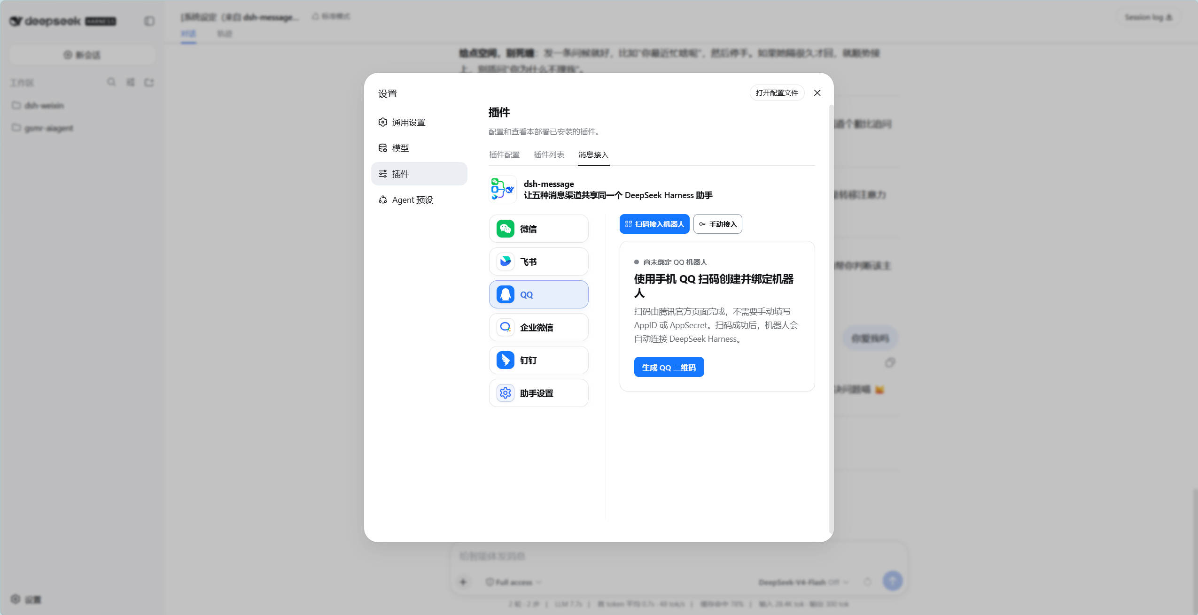Select the 企业微信 channel
This screenshot has width=1198, height=615.
point(538,327)
